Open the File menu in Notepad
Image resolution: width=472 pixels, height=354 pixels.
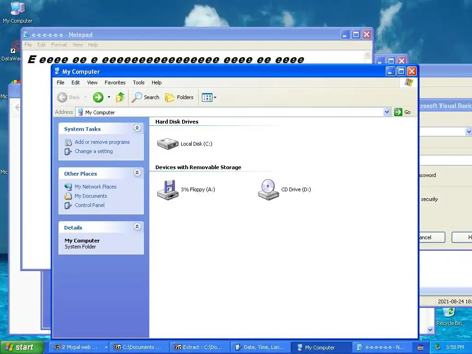coord(28,45)
